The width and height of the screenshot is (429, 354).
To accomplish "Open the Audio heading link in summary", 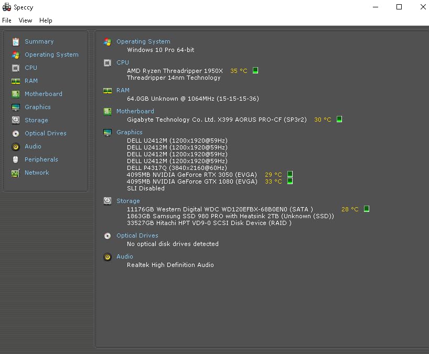I will (125, 256).
